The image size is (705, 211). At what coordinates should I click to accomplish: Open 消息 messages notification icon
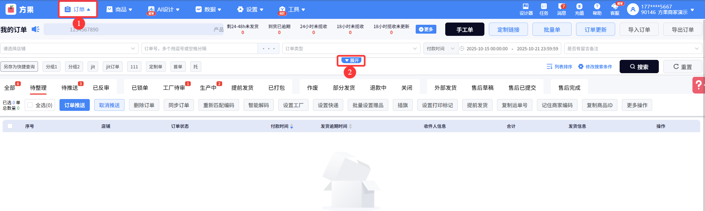pos(561,7)
